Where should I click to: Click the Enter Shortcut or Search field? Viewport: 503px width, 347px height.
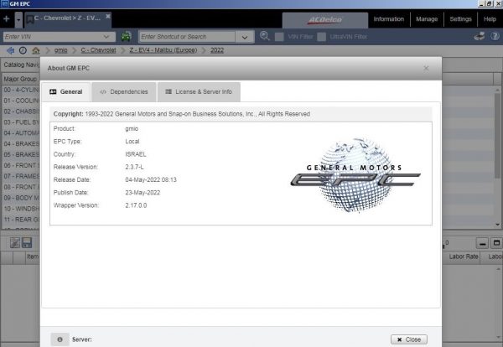[187, 37]
